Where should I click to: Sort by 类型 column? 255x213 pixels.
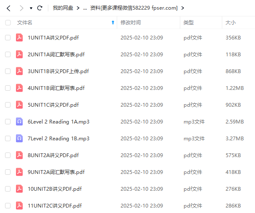pos(189,23)
